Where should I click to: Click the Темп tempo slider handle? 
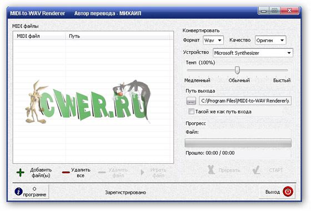click(237, 70)
